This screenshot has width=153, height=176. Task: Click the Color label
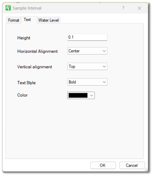(x=22, y=95)
